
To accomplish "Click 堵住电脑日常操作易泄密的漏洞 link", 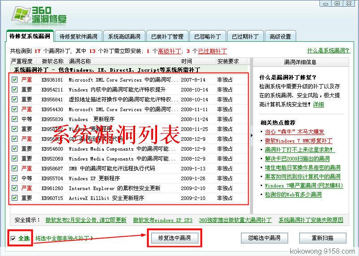I will [x=302, y=168].
